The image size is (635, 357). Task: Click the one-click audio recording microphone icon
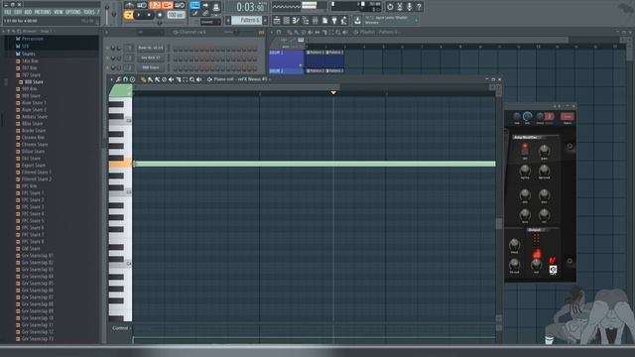(x=410, y=7)
